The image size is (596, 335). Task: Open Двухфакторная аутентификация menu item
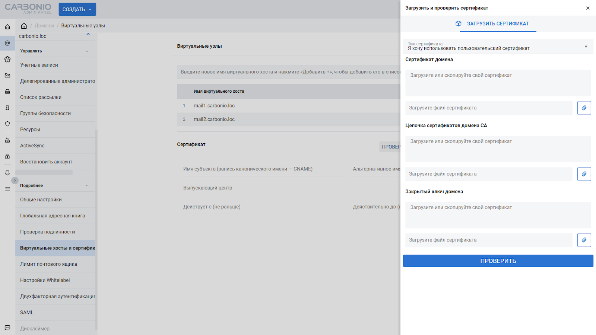point(55,297)
